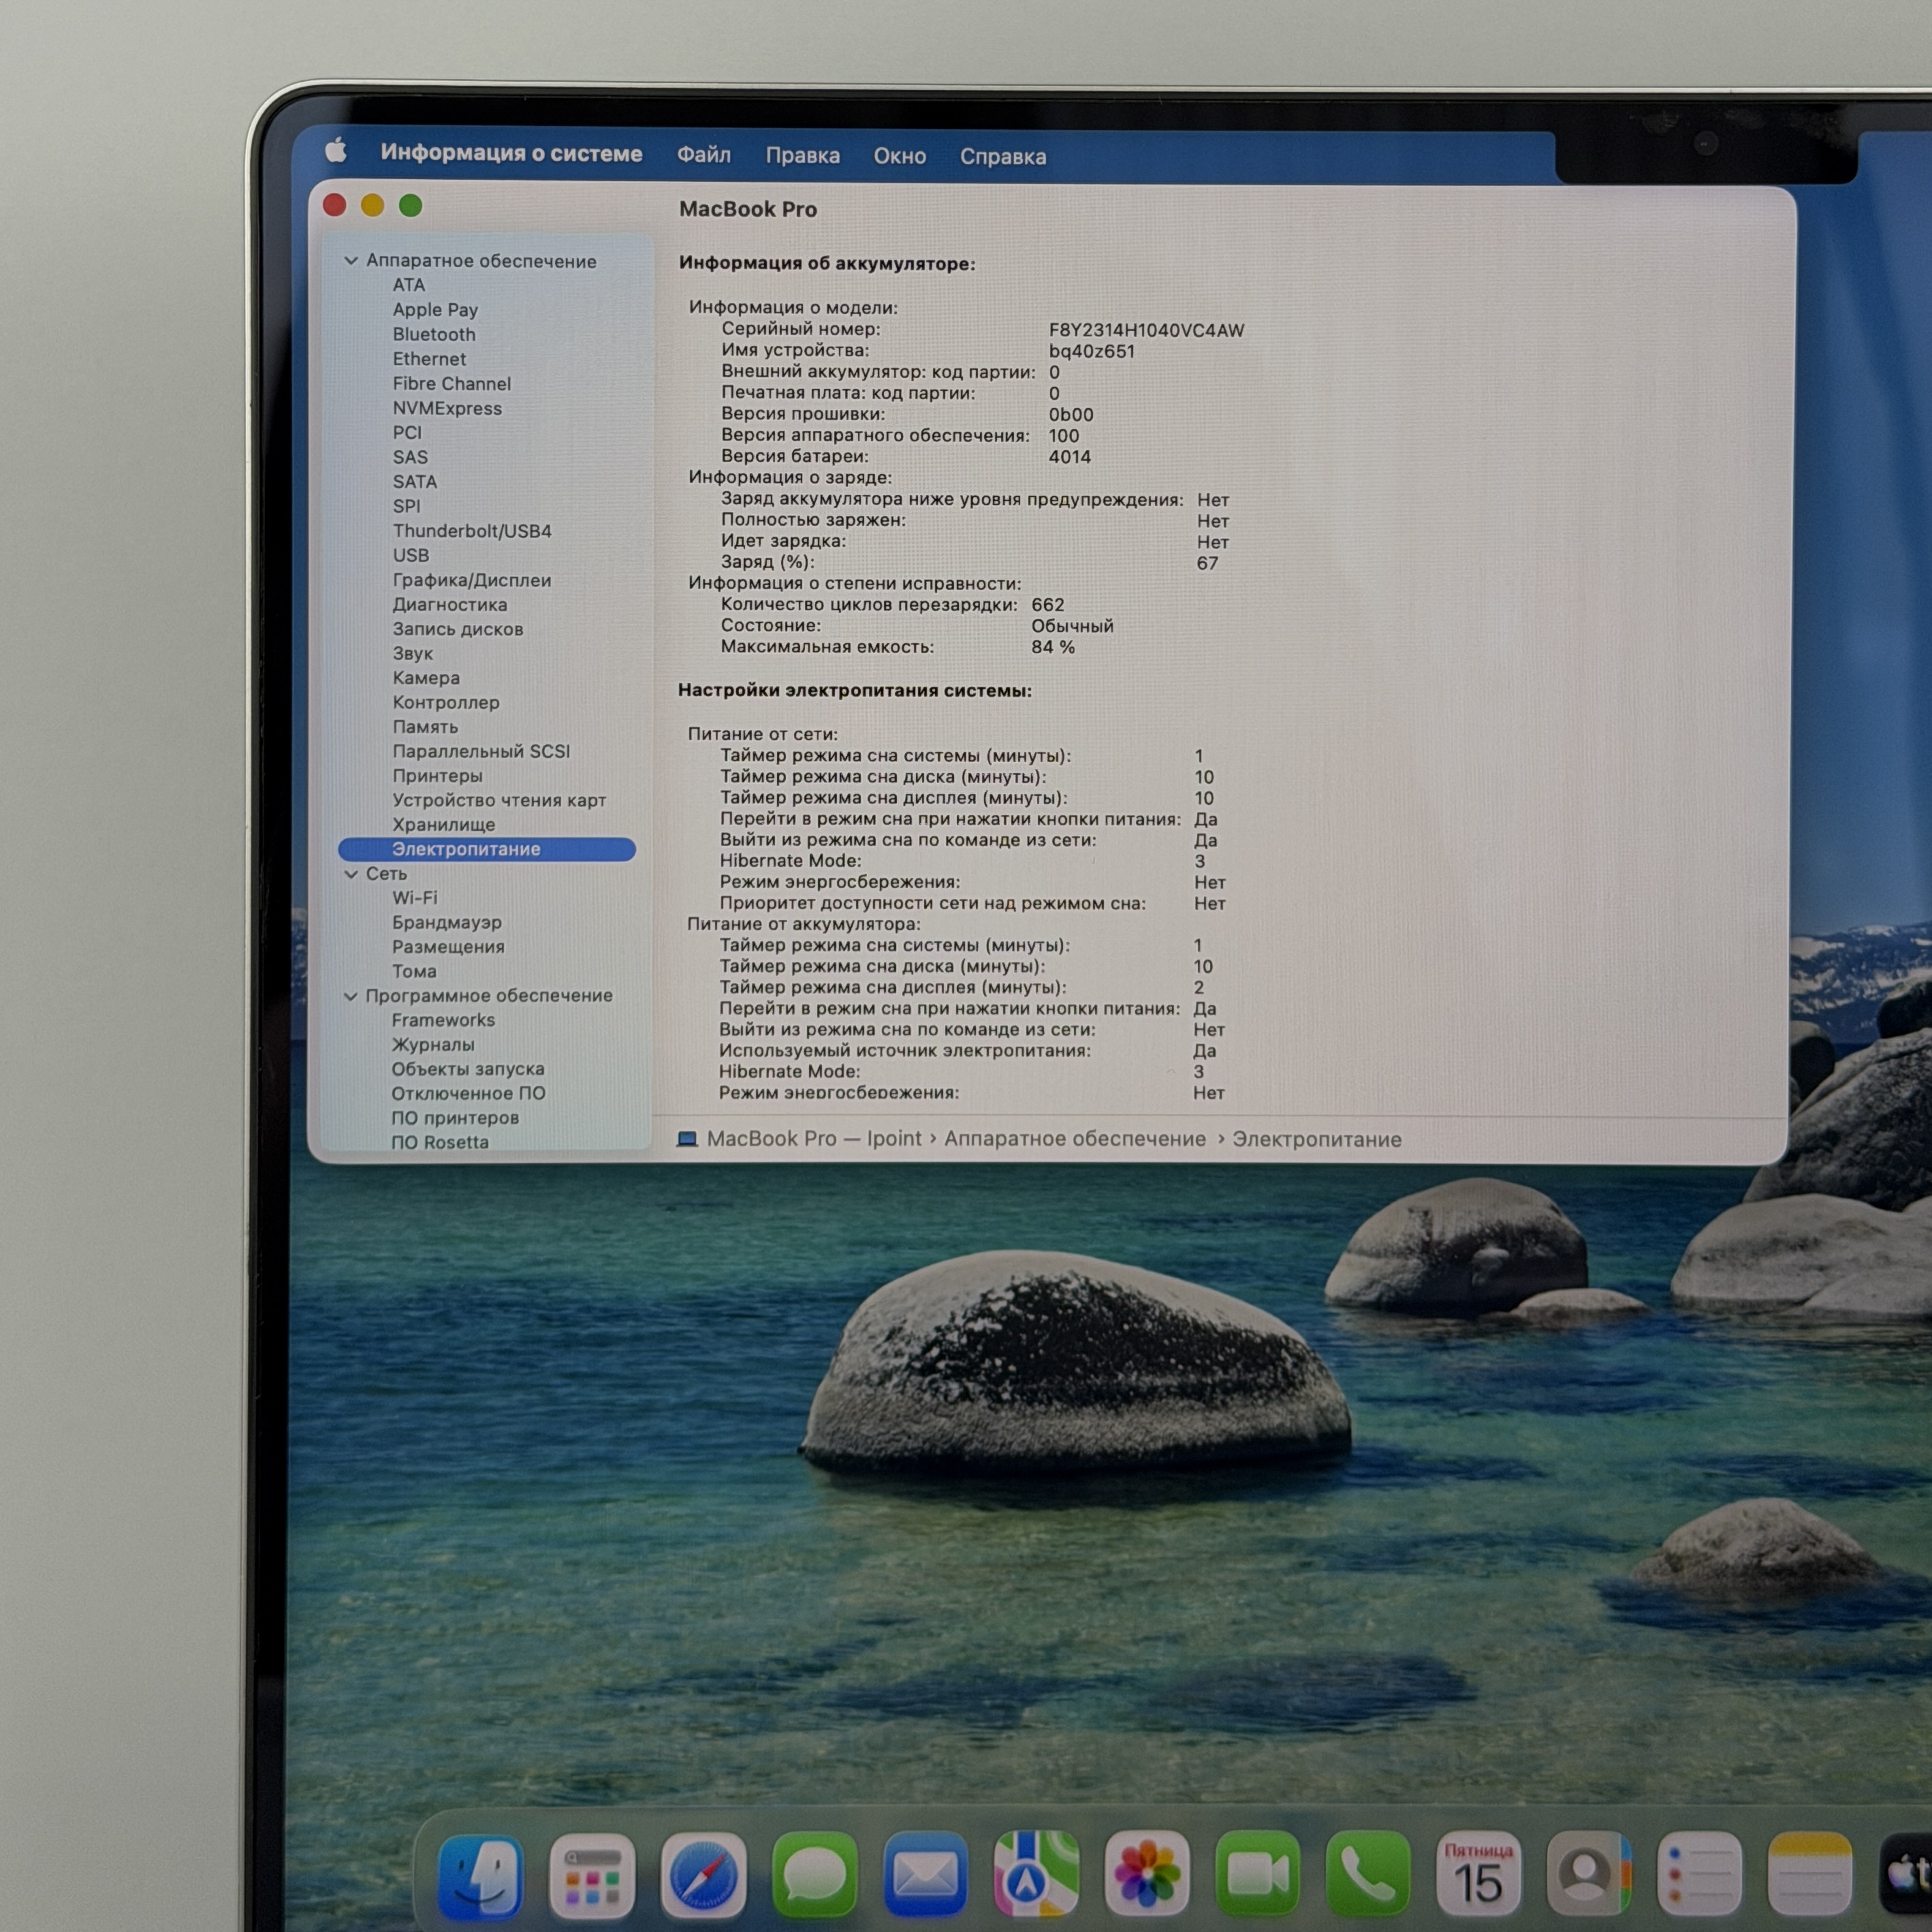Select the highlighted Электропитание sidebar item
The image size is (1932, 1932).
[487, 849]
